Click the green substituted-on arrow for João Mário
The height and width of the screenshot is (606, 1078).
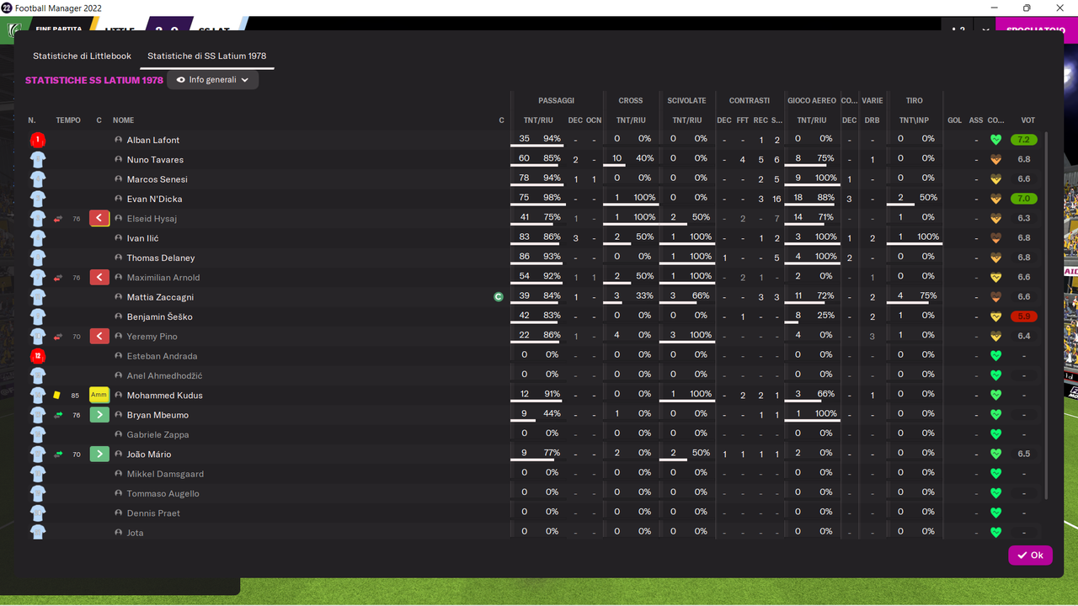coord(99,454)
